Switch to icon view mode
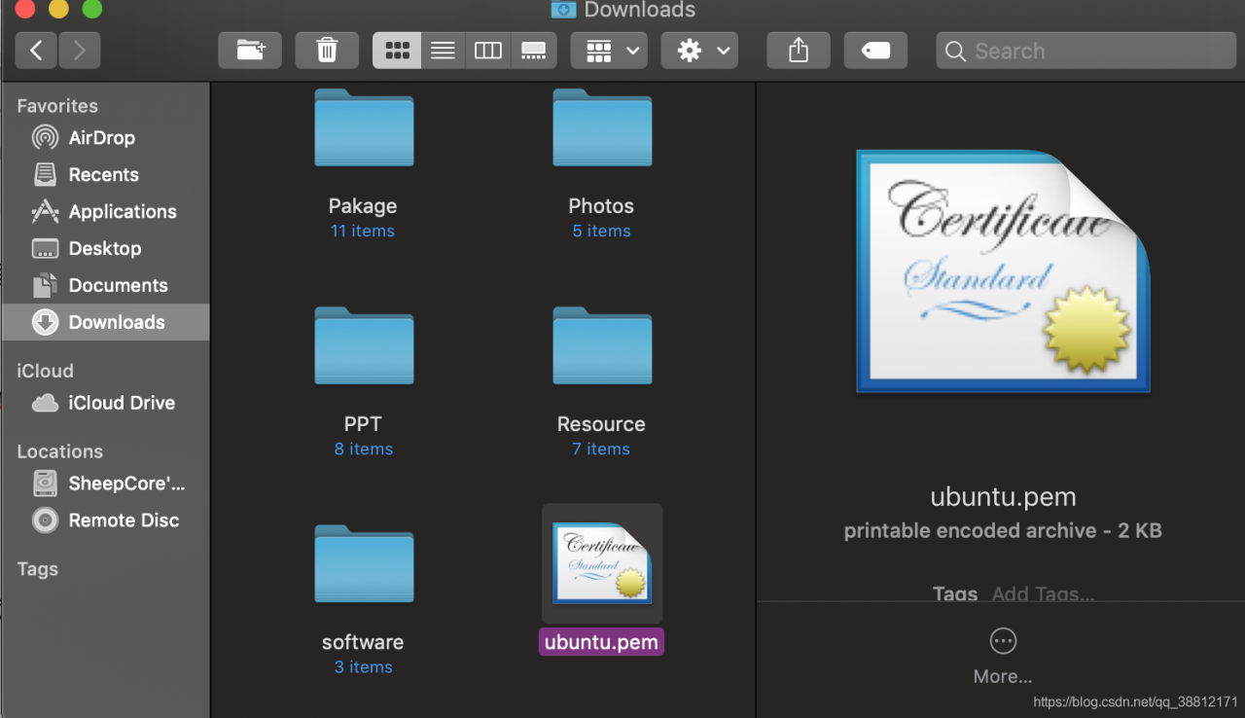Viewport: 1245px width, 718px height. pos(397,51)
